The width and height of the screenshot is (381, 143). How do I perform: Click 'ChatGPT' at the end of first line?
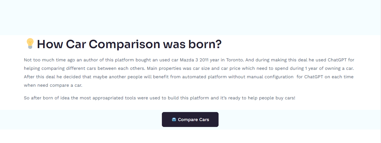pos(337,60)
